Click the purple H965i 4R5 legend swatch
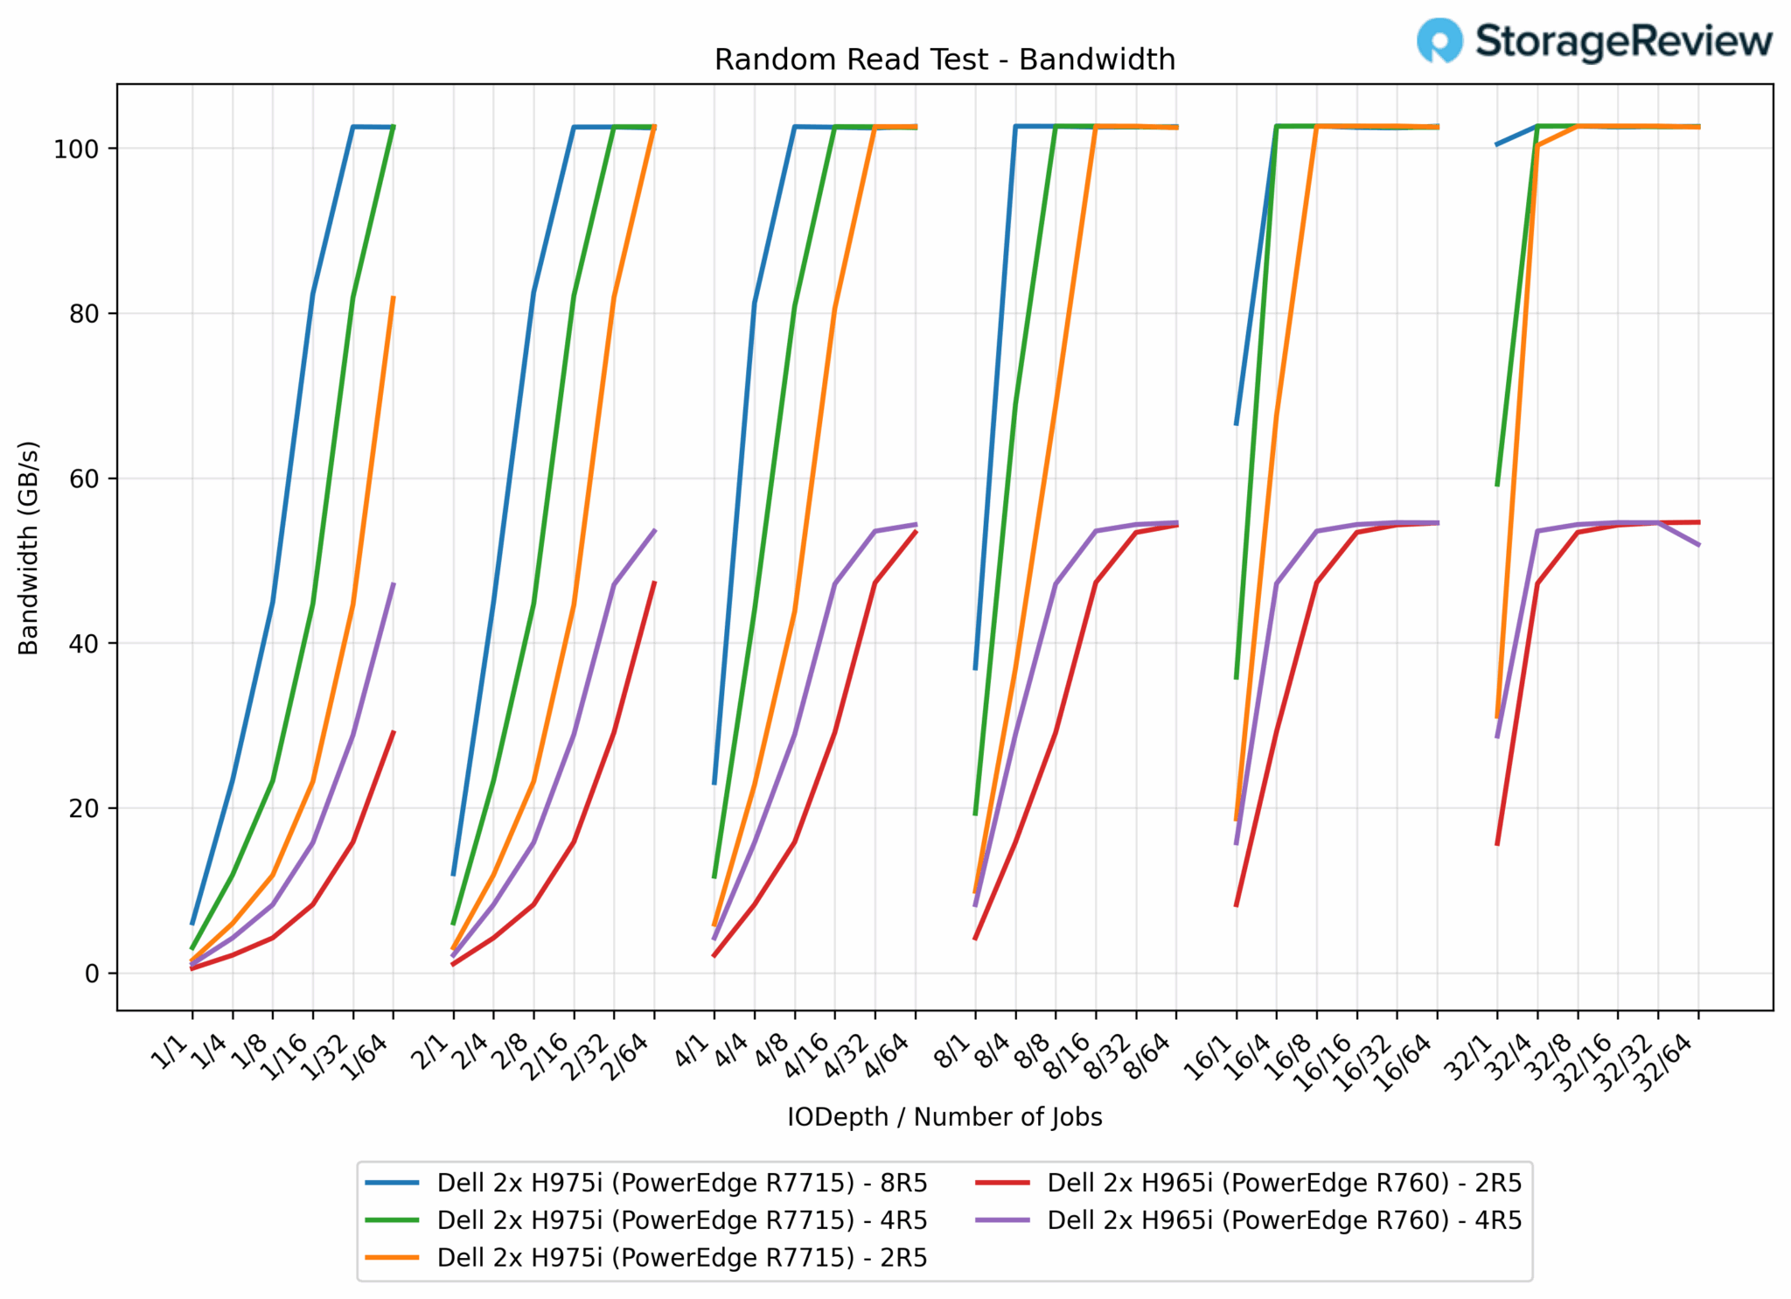The width and height of the screenshot is (1791, 1299). click(1002, 1220)
